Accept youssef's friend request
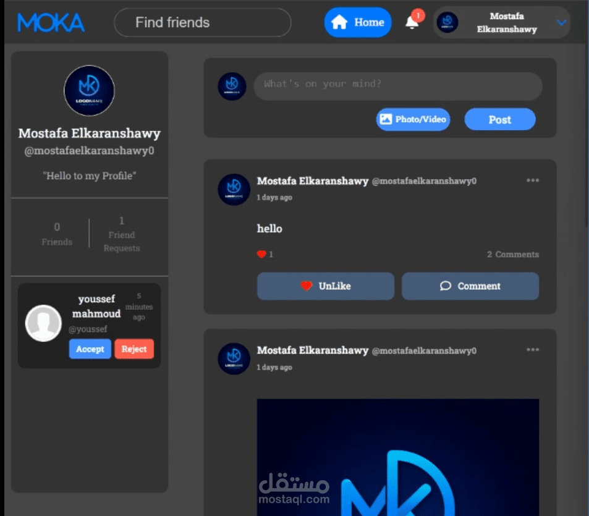The image size is (589, 516). pos(90,349)
